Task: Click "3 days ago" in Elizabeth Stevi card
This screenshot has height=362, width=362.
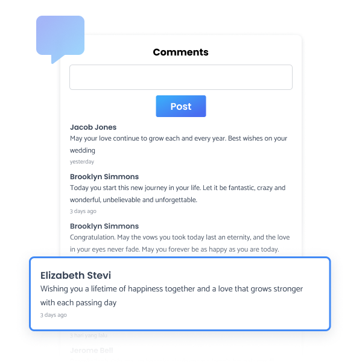Action: pyautogui.click(x=54, y=315)
